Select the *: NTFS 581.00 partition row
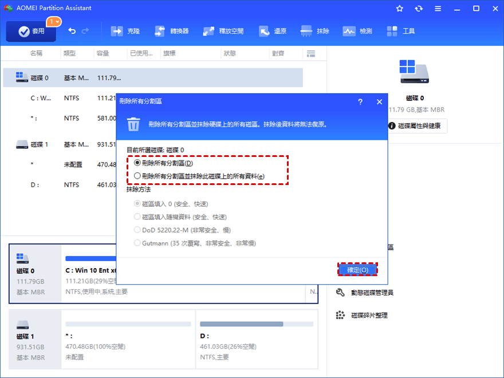Screen dimensions: 504x378 (60, 119)
